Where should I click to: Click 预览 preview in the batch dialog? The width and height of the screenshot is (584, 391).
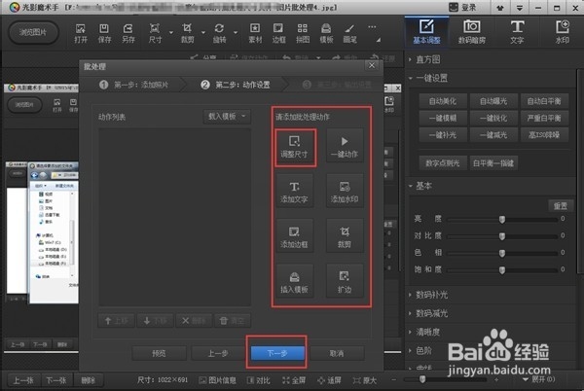[x=159, y=353]
